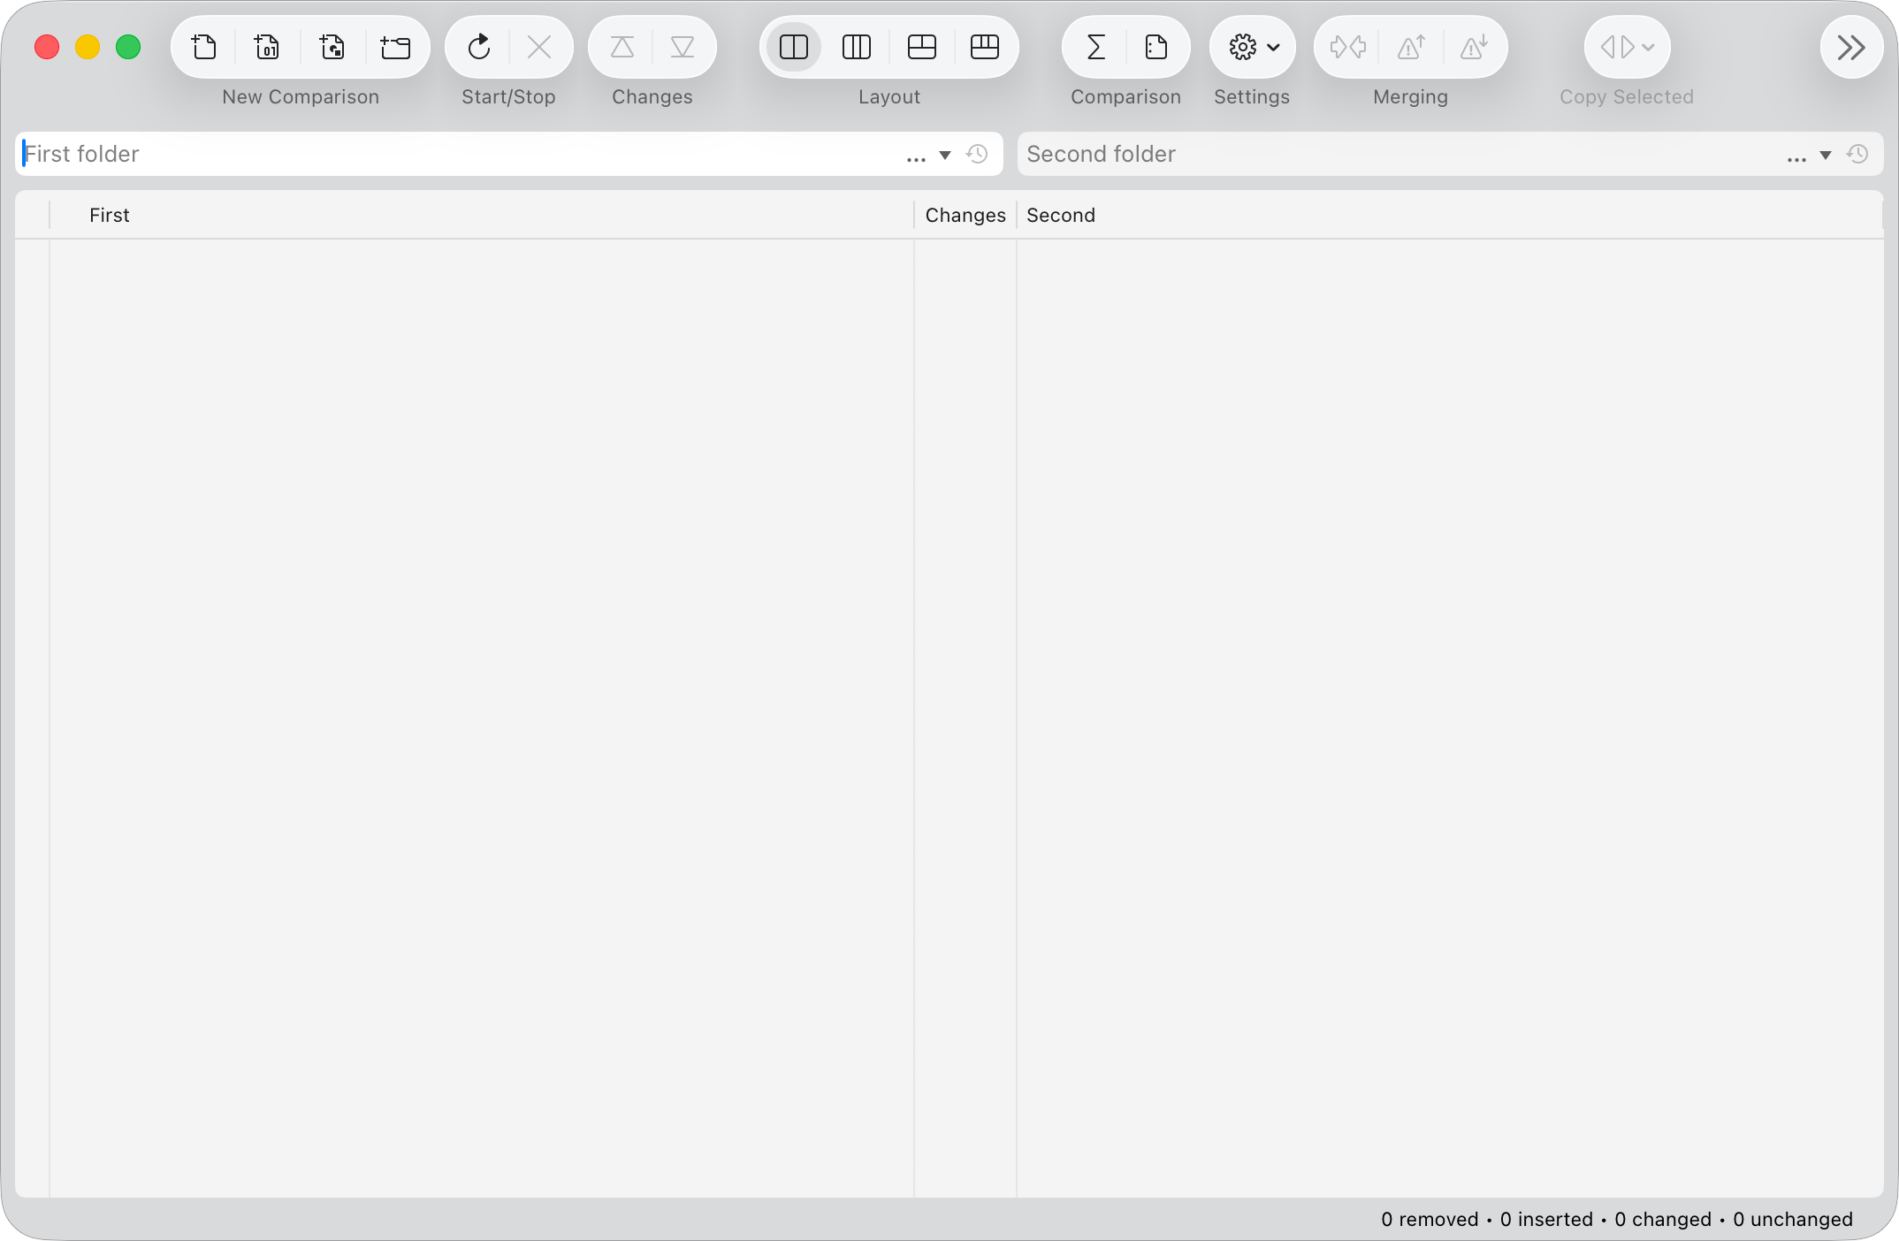Click the Merging warning icon with down arrow

point(1474,47)
